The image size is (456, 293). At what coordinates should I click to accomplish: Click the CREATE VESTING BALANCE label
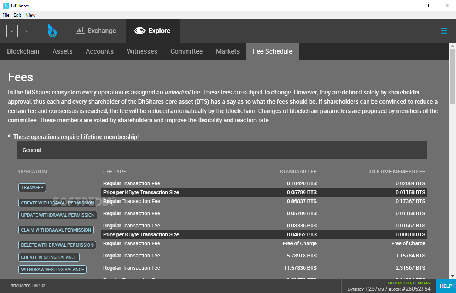click(x=49, y=257)
